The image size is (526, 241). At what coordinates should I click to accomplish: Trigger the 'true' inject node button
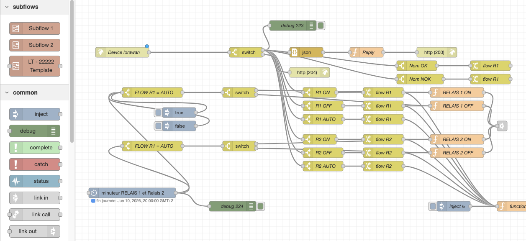158,113
